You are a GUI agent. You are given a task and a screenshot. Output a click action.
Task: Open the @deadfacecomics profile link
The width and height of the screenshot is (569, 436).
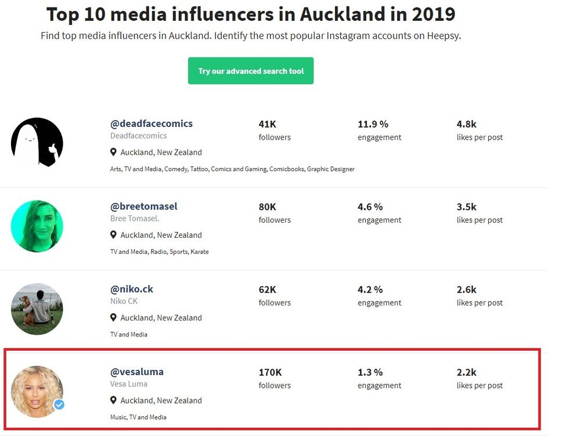(152, 123)
